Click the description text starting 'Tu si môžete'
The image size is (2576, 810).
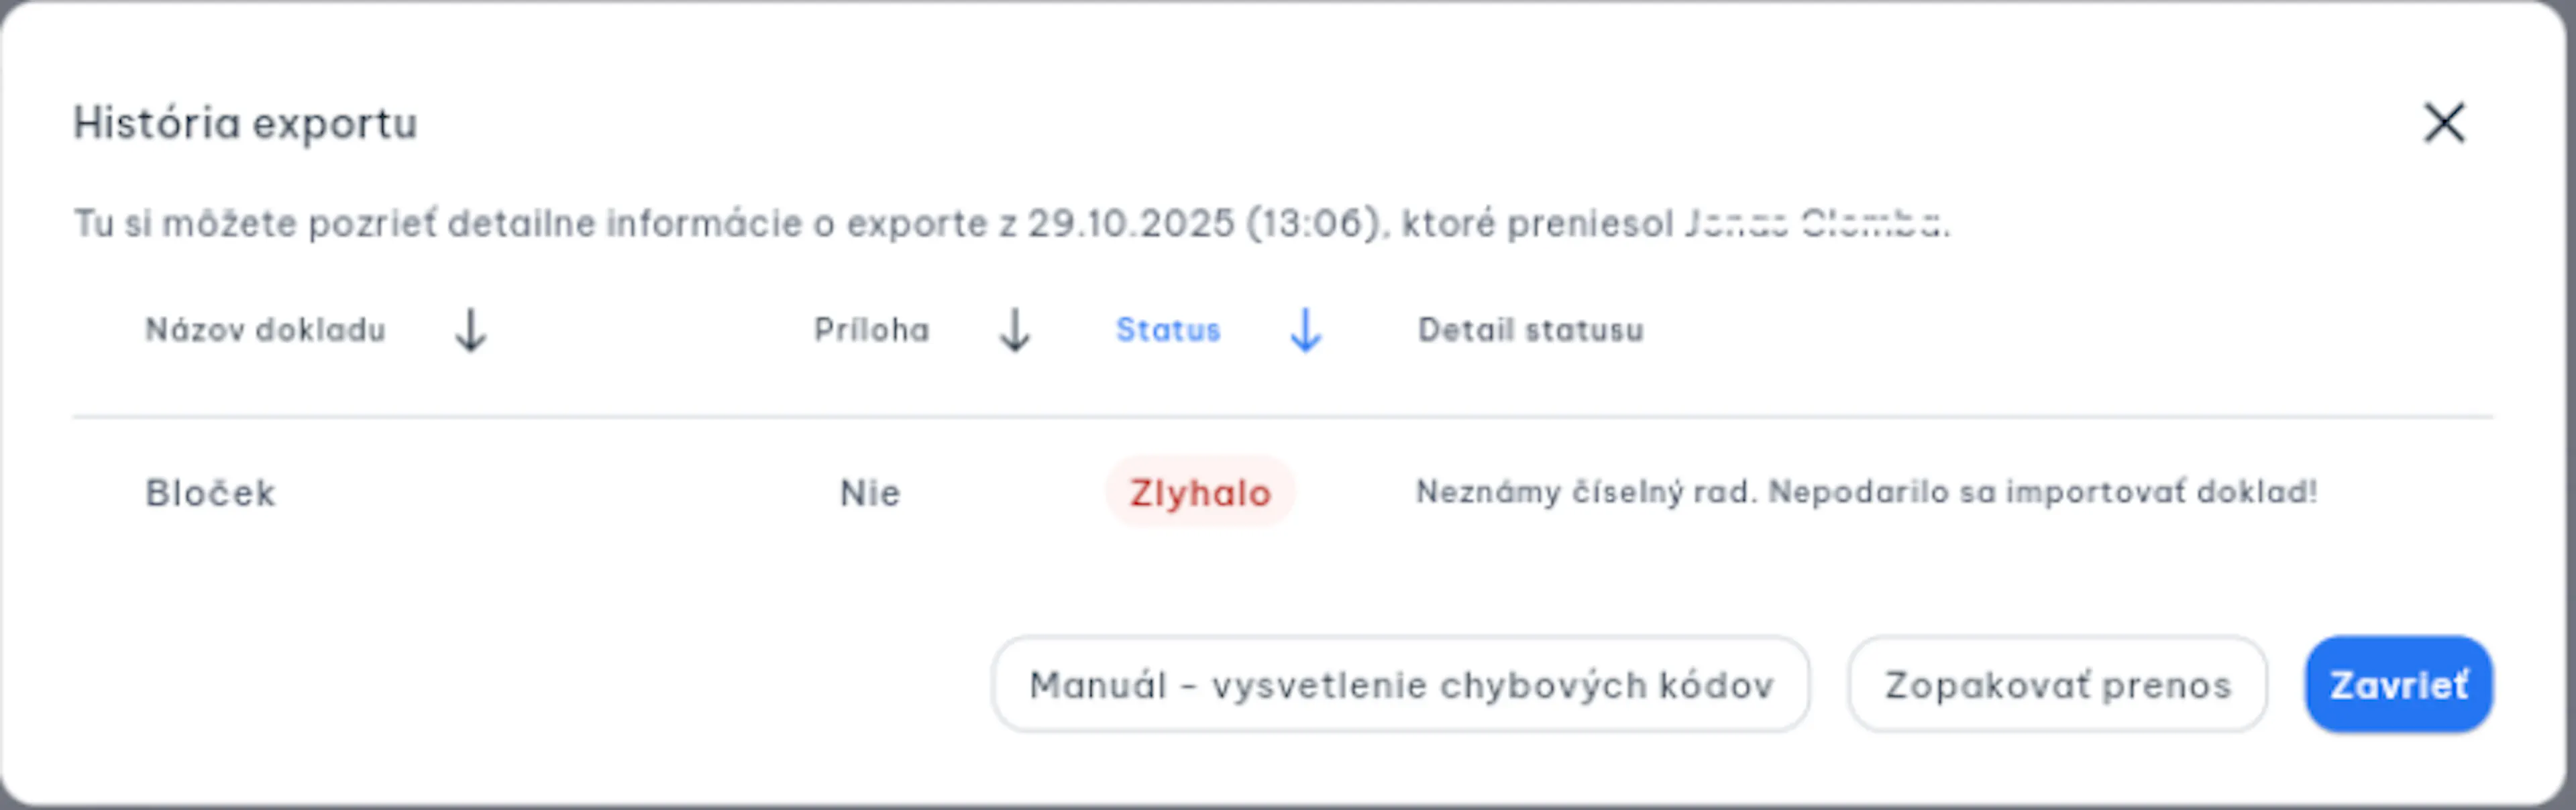pyautogui.click(x=1011, y=223)
